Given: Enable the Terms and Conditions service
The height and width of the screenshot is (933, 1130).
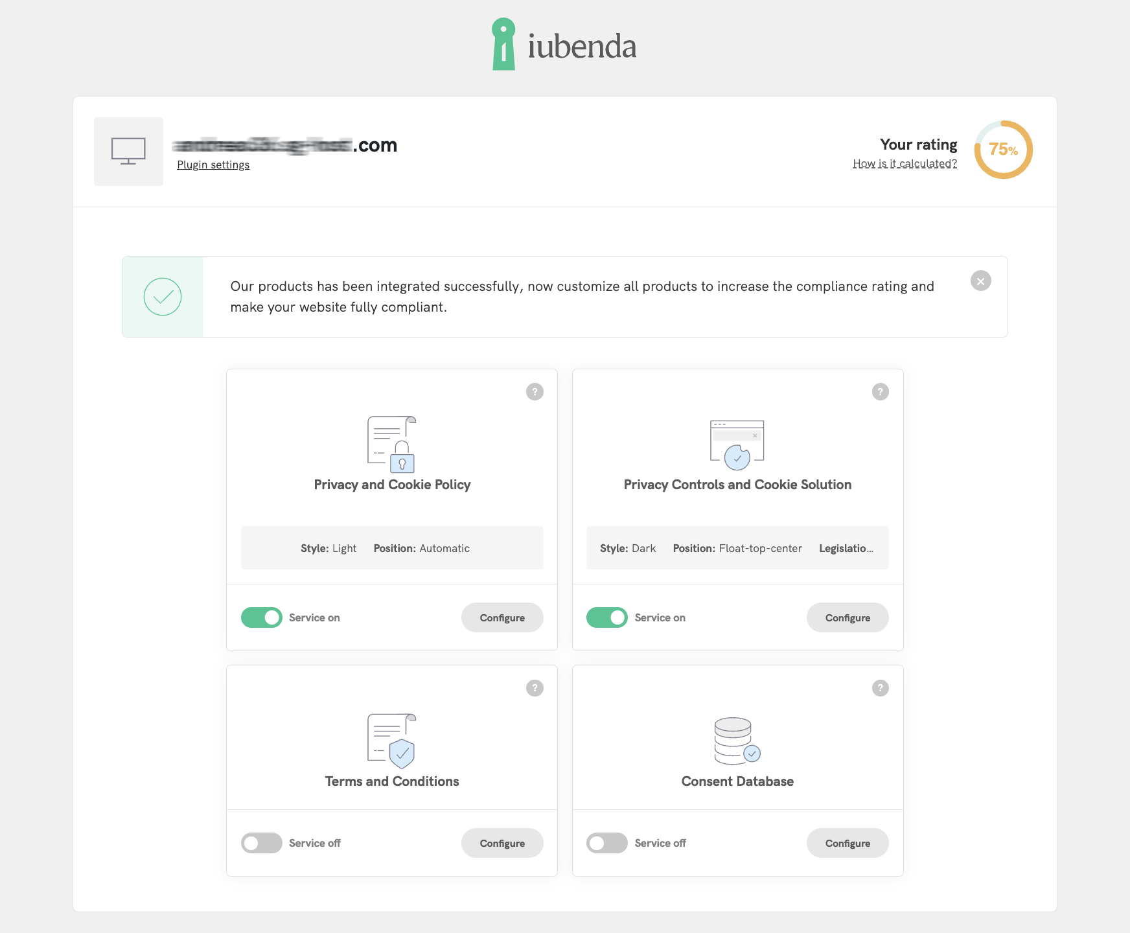Looking at the screenshot, I should click(x=262, y=843).
